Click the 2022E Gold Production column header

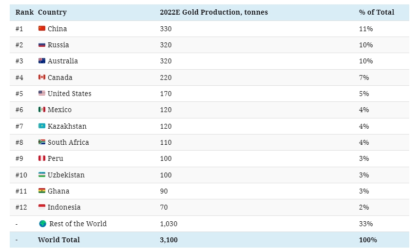[x=213, y=12]
